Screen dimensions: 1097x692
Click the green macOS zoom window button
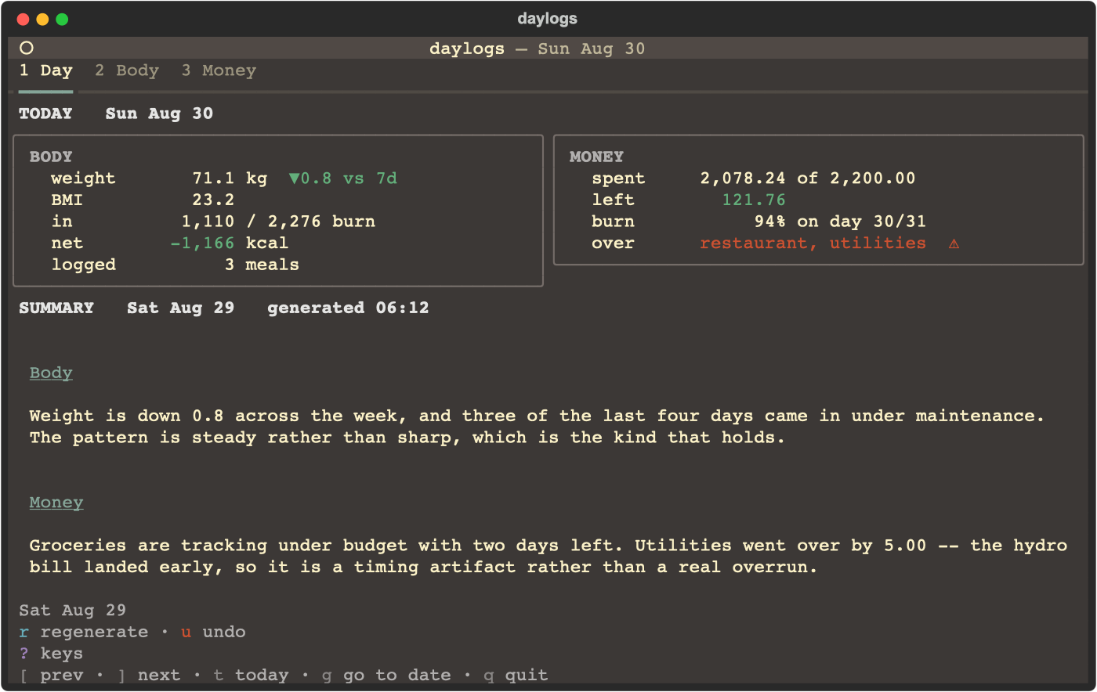(x=62, y=20)
